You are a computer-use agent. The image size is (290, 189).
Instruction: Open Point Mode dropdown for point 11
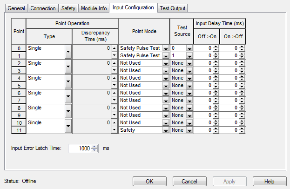pos(166,130)
